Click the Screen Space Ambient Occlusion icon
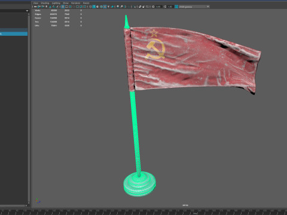Viewport: 287px width, 215px height. tap(117, 7)
